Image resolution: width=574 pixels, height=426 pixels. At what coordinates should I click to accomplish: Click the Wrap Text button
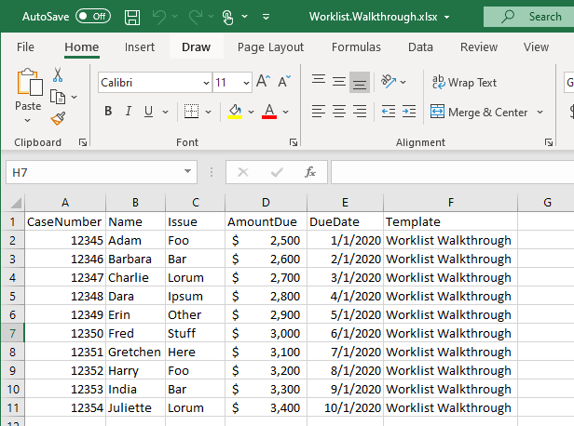(464, 83)
